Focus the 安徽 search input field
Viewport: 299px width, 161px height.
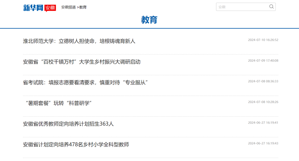click(242, 7)
